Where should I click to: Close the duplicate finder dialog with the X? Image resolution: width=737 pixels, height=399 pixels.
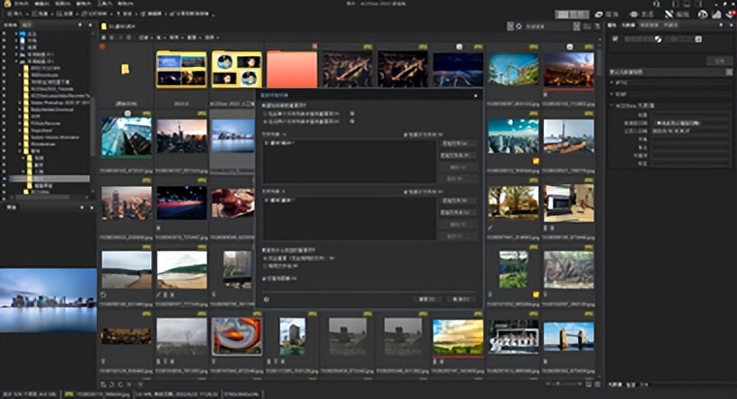[x=475, y=96]
